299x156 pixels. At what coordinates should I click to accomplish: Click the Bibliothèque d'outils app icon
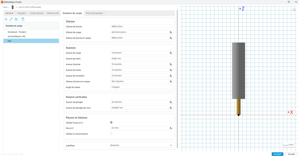2,2
